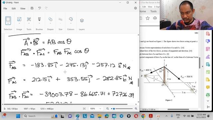The height and width of the screenshot is (120, 213).
Task: Show hidden icons in system tray
Action: click(x=166, y=116)
